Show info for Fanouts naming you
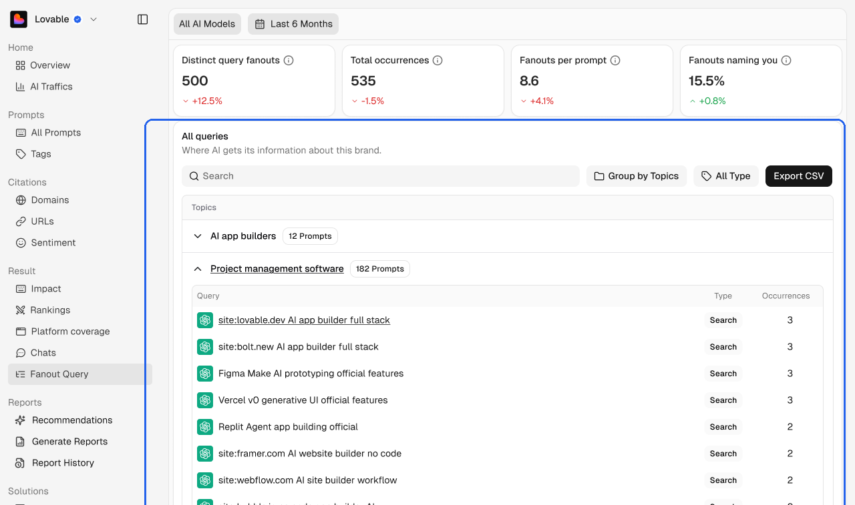This screenshot has height=505, width=855. coord(786,61)
